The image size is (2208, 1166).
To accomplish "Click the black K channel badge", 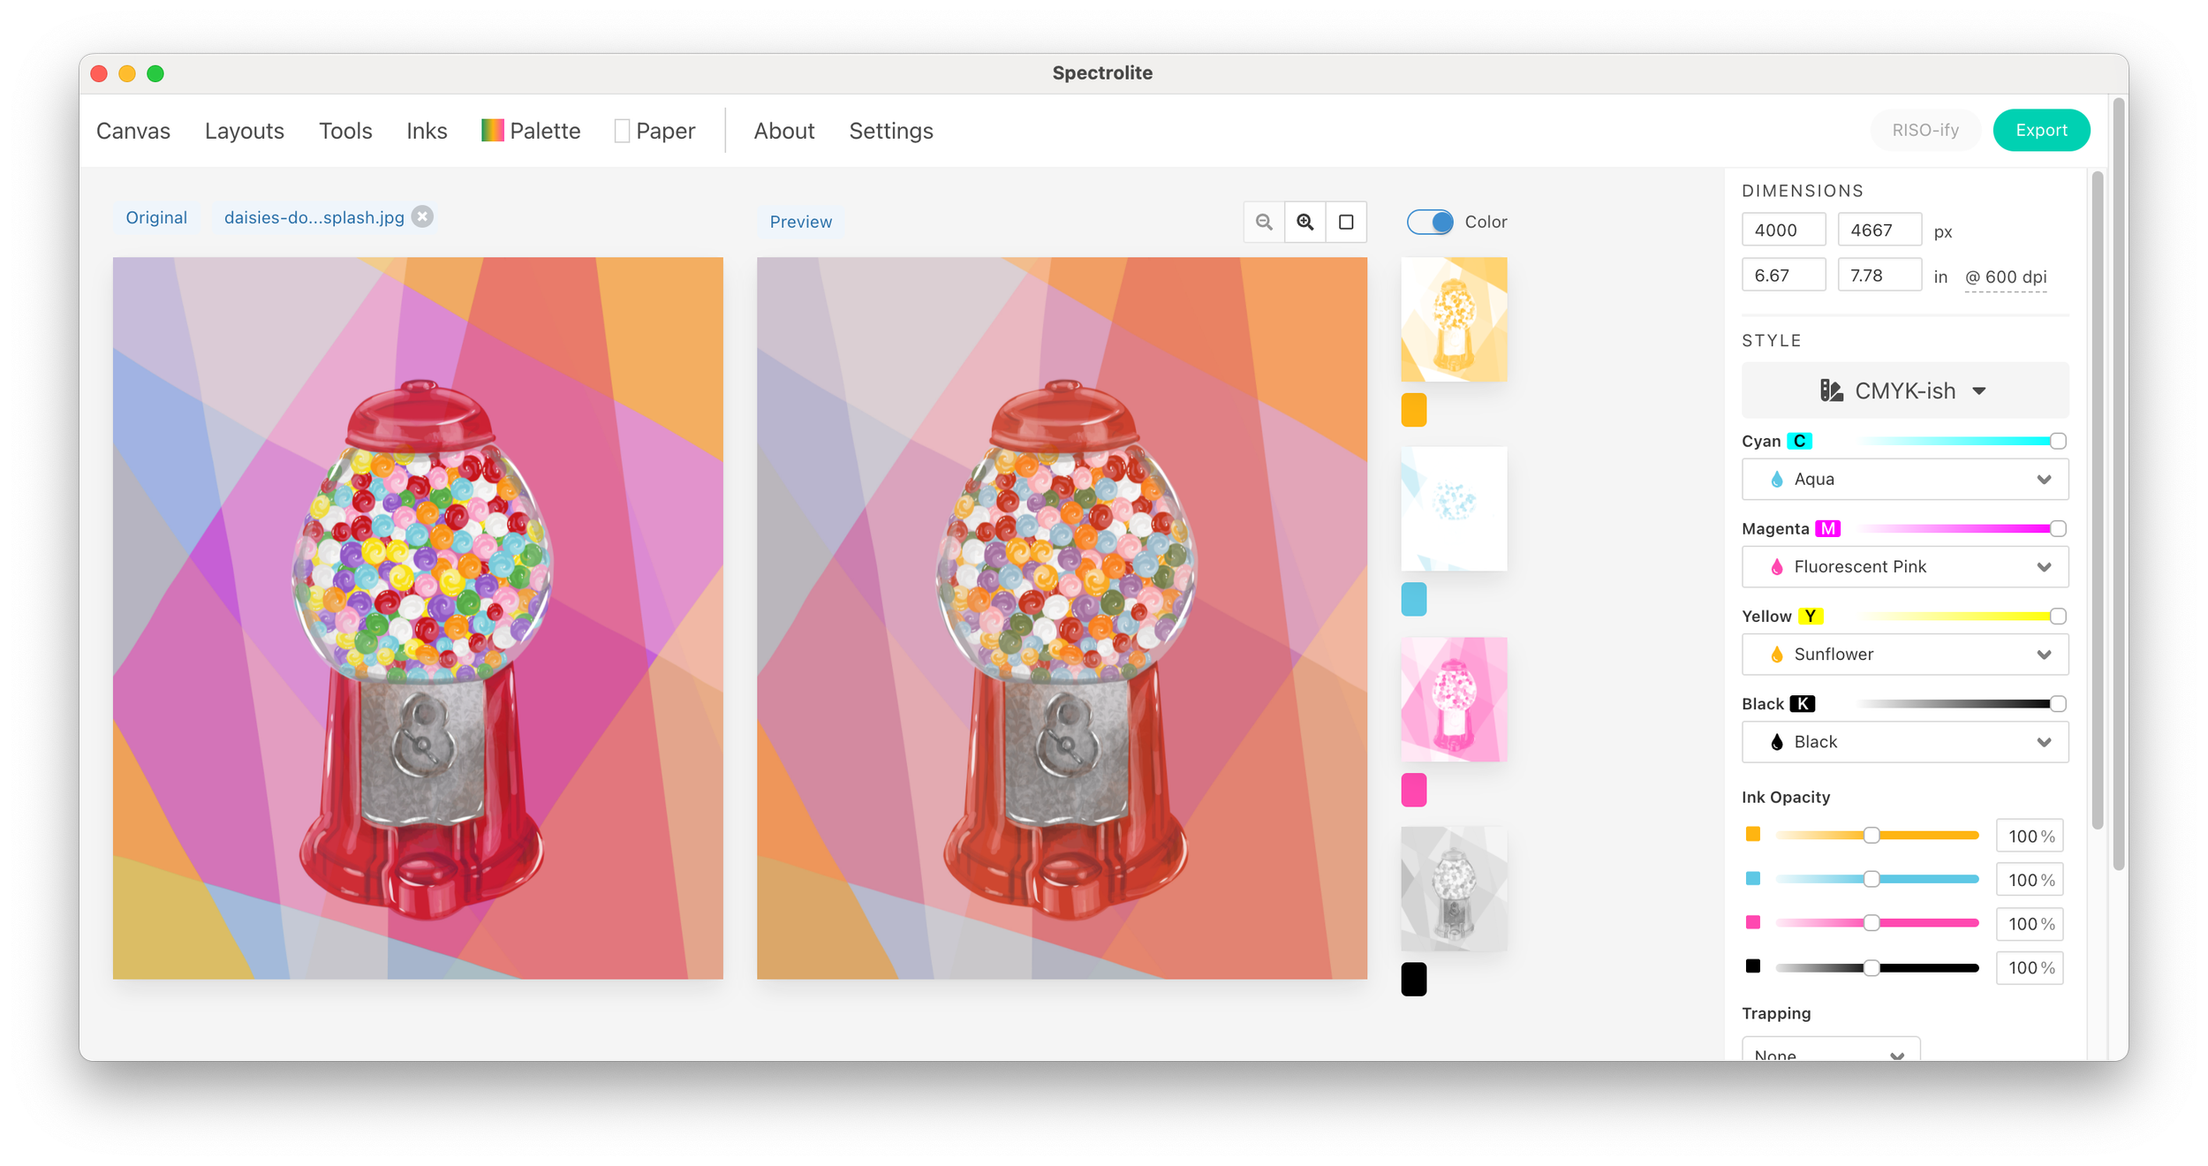I will coord(1803,703).
